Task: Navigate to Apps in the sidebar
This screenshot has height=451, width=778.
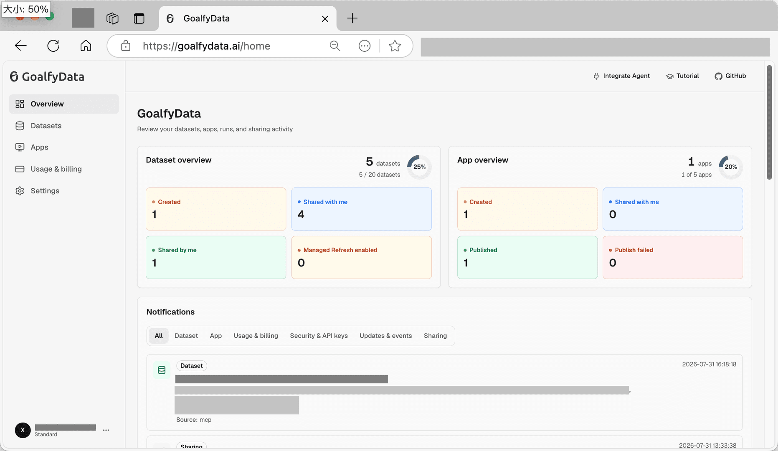Action: (64, 147)
